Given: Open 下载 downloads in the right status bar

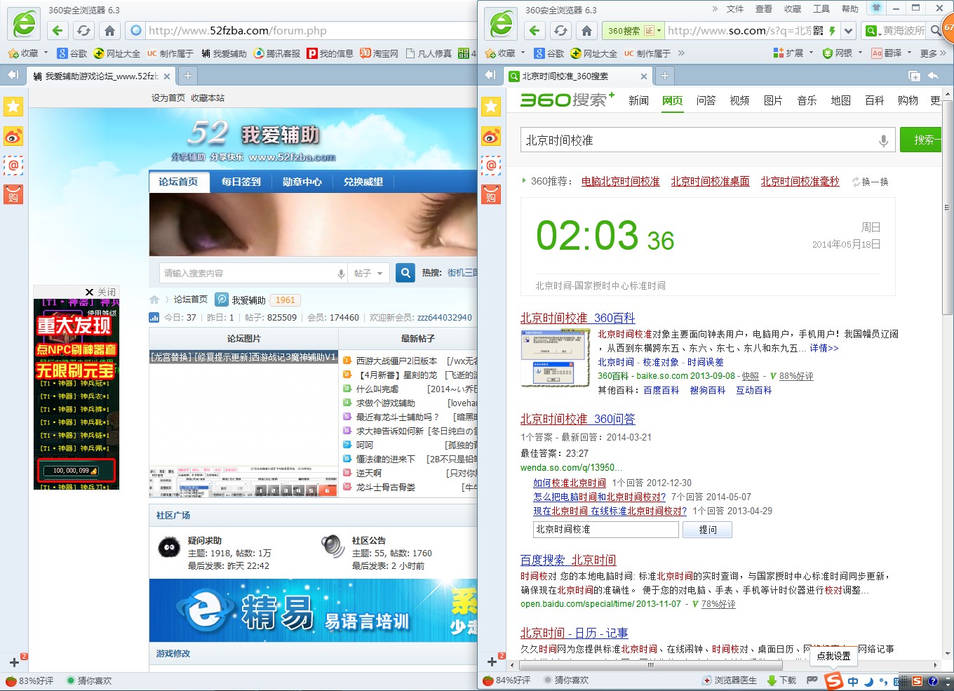Looking at the screenshot, I should point(782,680).
